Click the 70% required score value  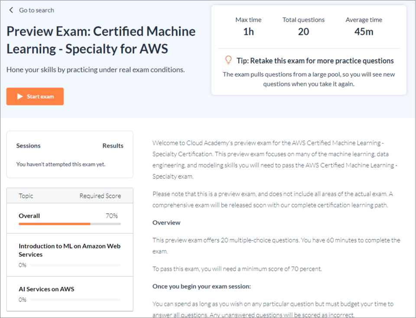pyautogui.click(x=112, y=216)
